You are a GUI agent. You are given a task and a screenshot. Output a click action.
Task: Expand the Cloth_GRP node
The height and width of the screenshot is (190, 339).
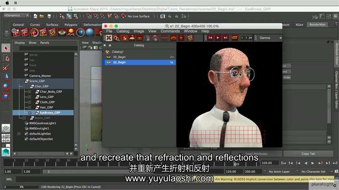click(30, 102)
